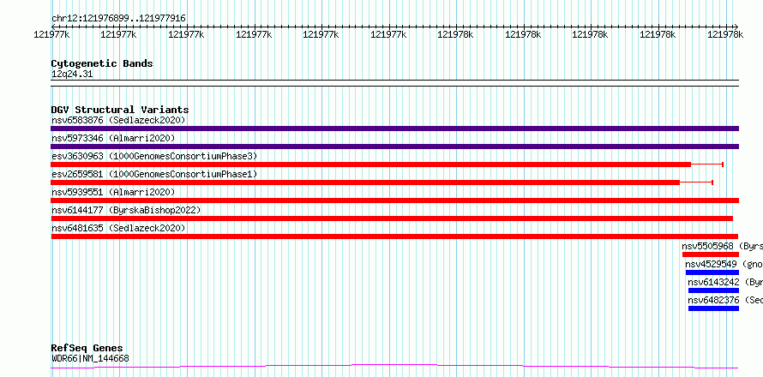Viewport: 763px width, 377px height.
Task: Click the thick red bar of esv2659581
Action: 365,183
